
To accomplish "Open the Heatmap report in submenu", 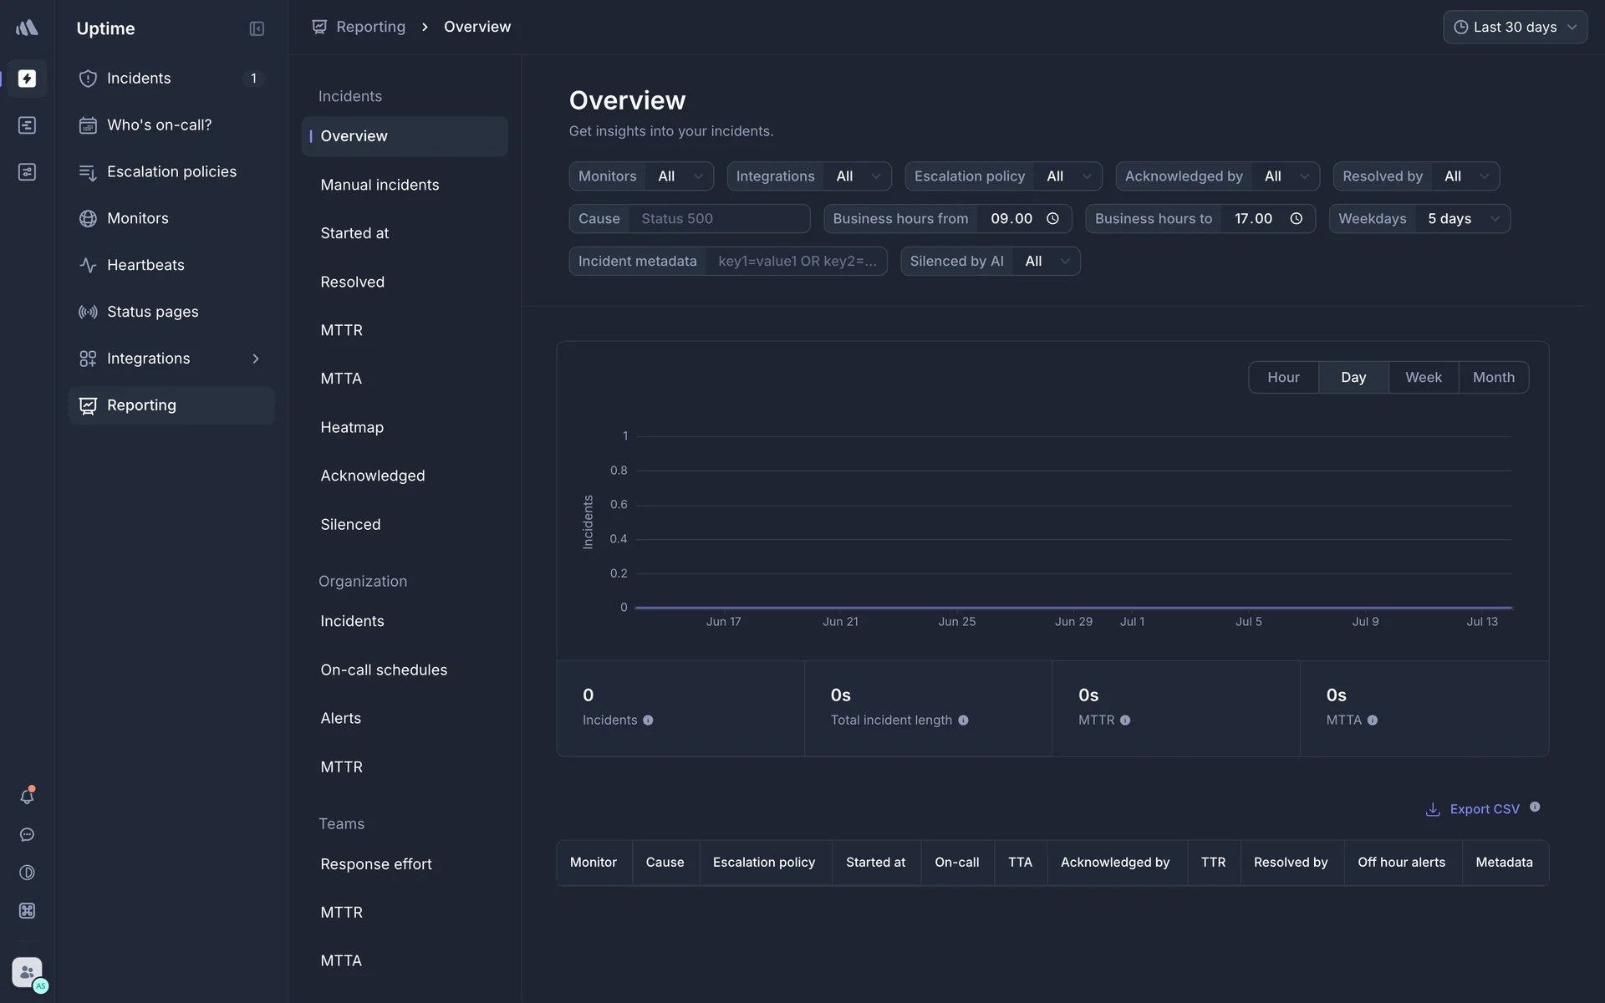I will 352,427.
